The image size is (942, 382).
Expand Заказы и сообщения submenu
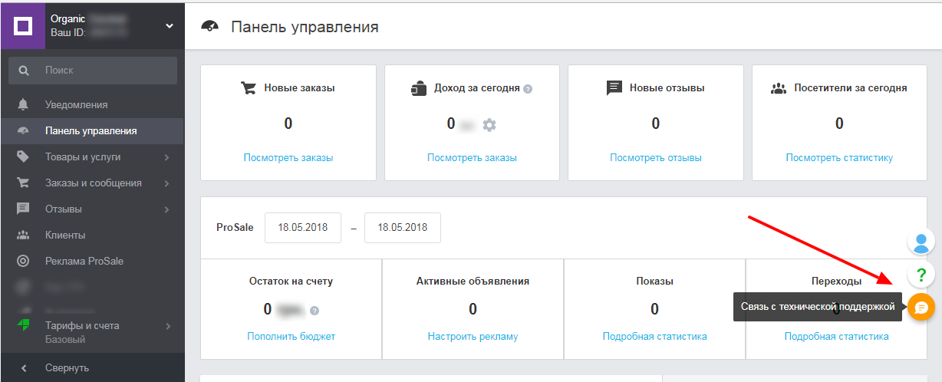pyautogui.click(x=166, y=183)
